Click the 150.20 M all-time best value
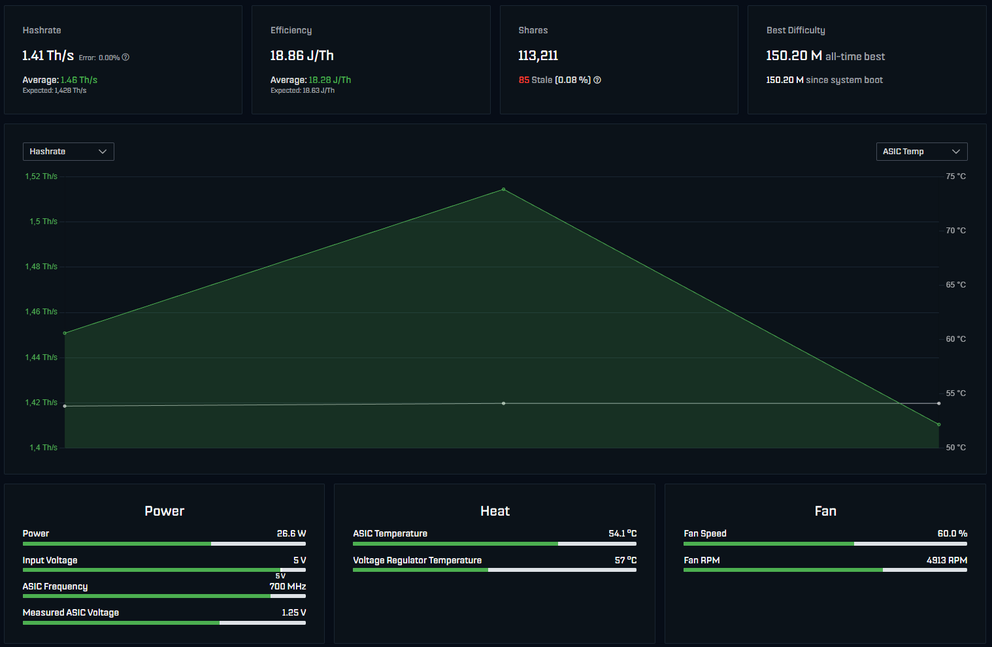 (794, 56)
